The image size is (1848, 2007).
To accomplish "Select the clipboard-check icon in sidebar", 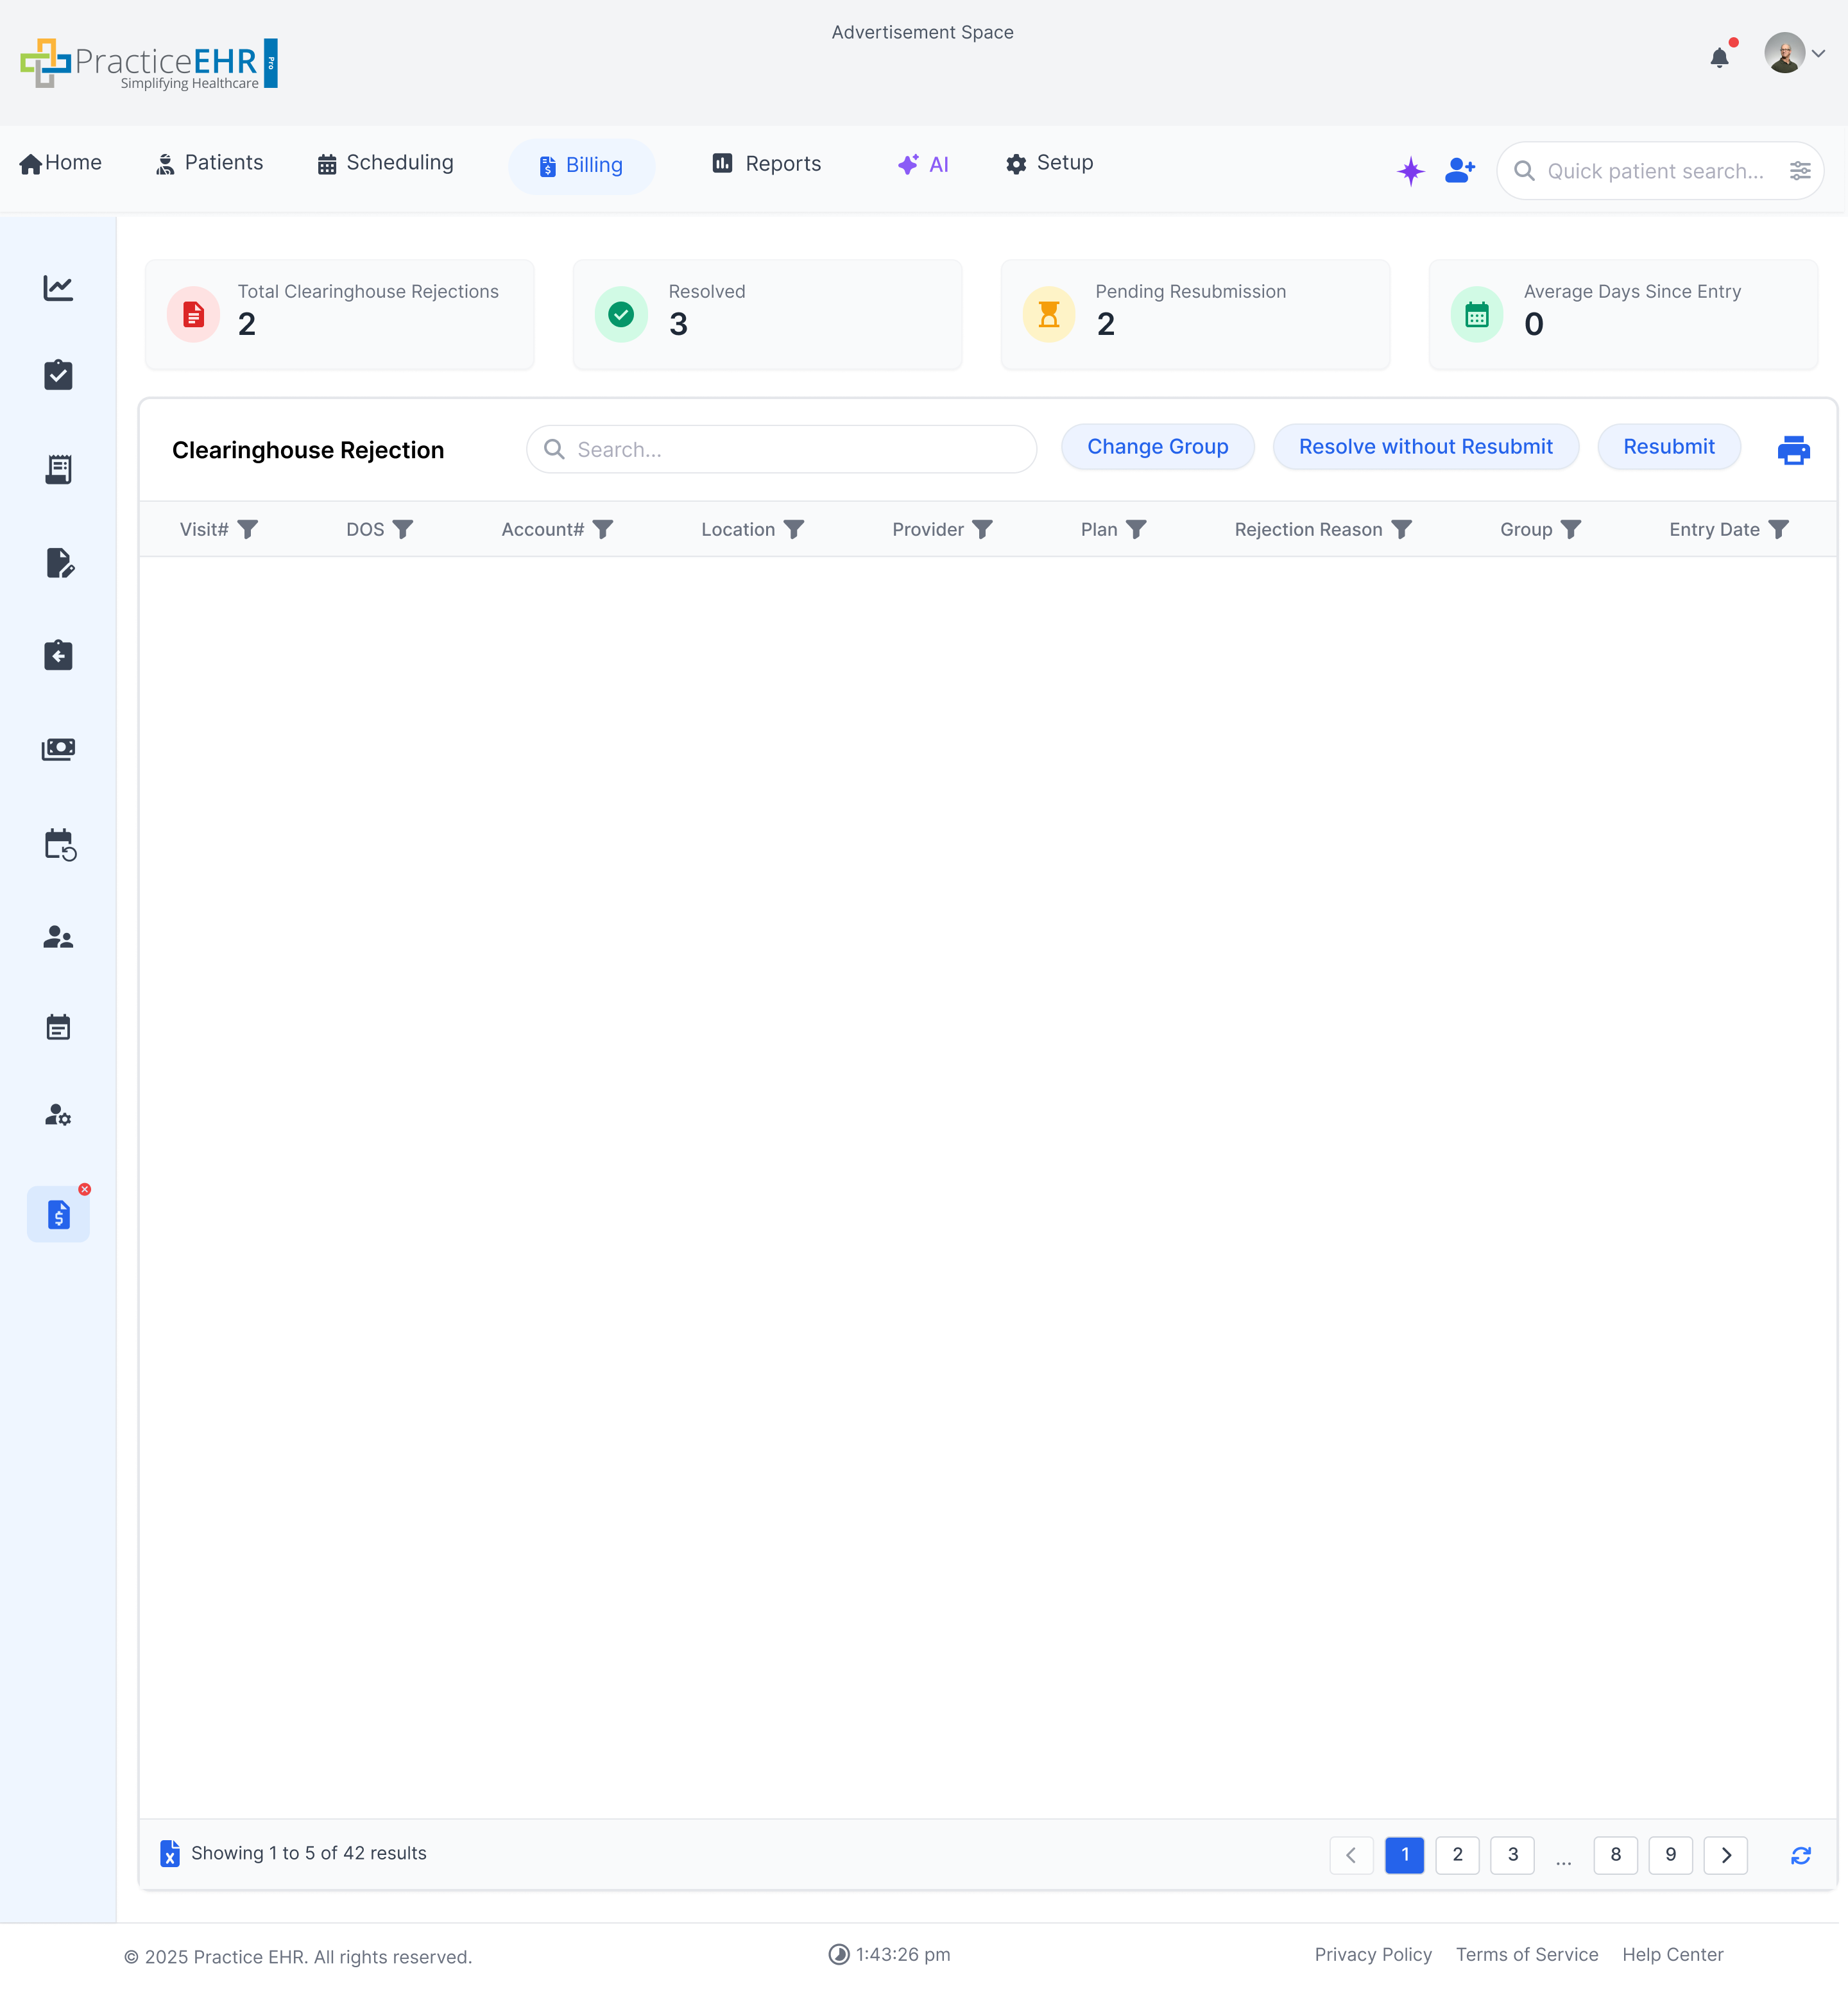I will click(58, 375).
